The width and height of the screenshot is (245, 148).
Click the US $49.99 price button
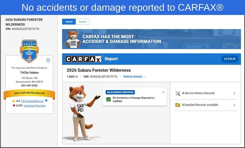(x=230, y=59)
